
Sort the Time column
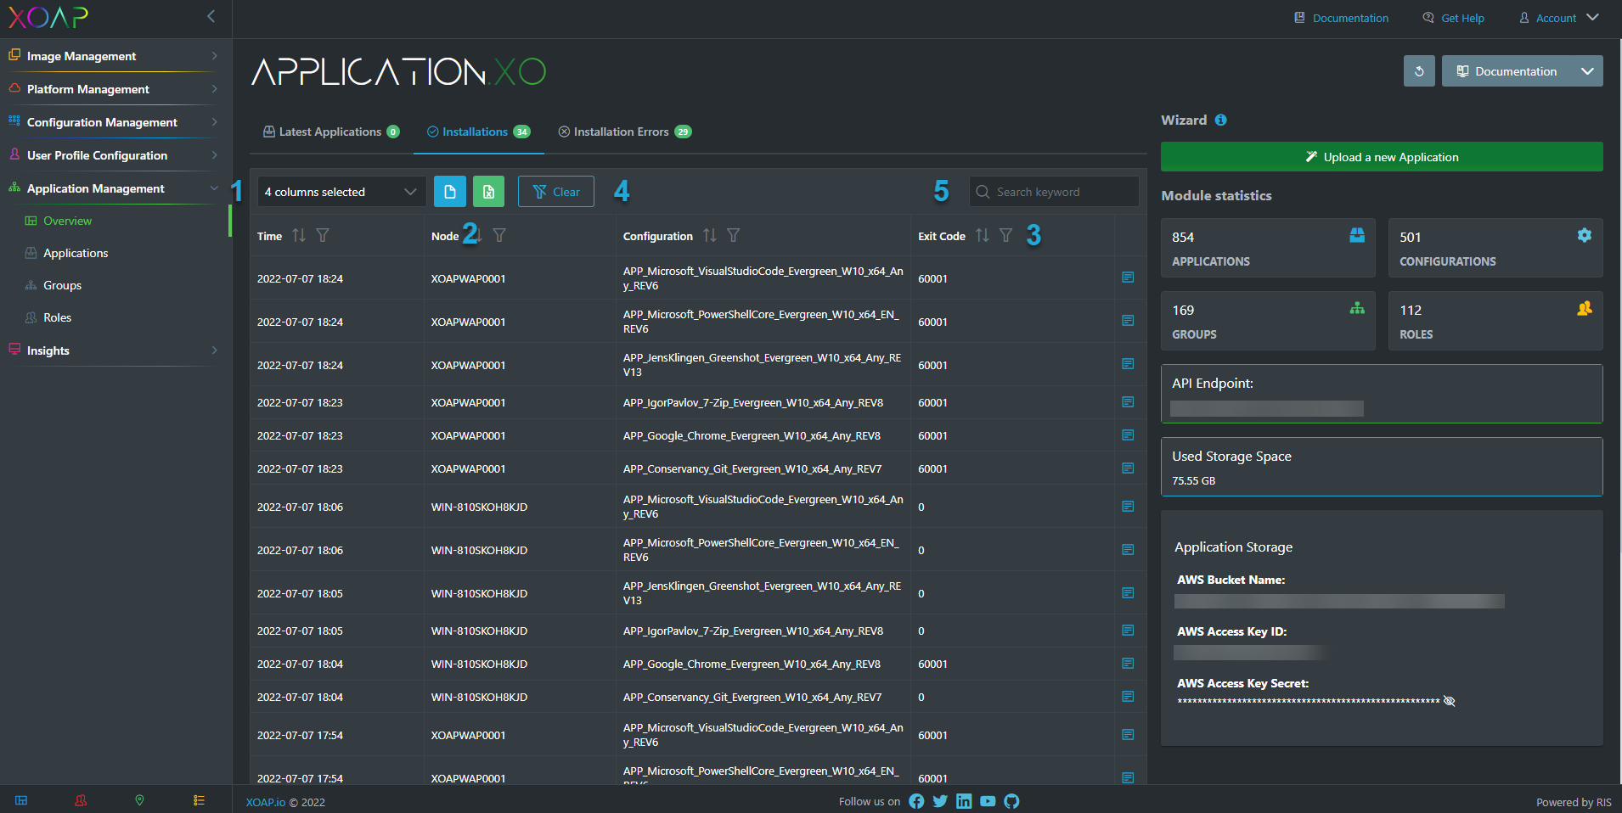click(x=299, y=235)
